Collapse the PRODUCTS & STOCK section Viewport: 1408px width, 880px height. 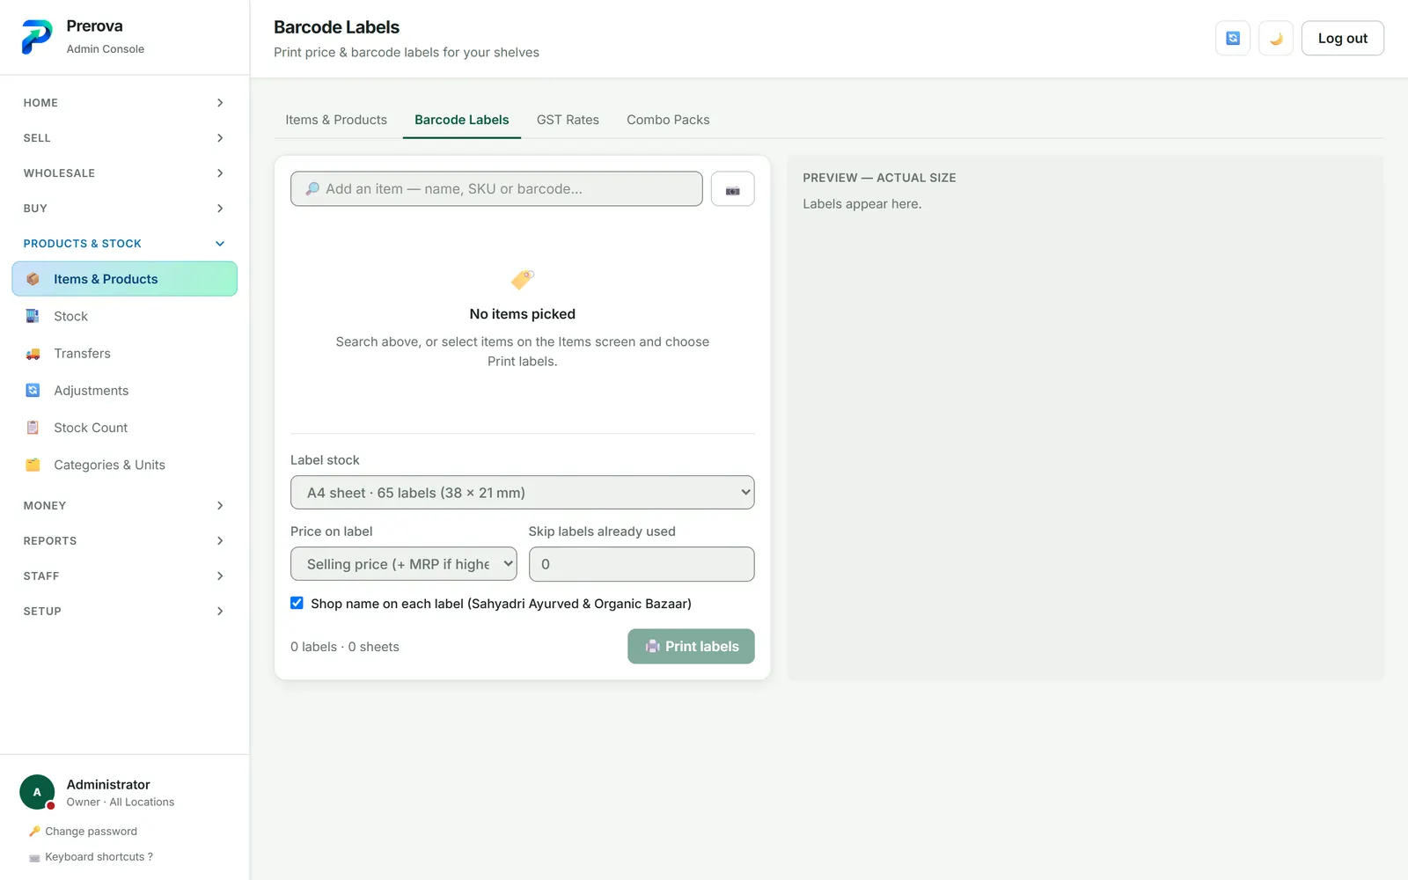[124, 244]
